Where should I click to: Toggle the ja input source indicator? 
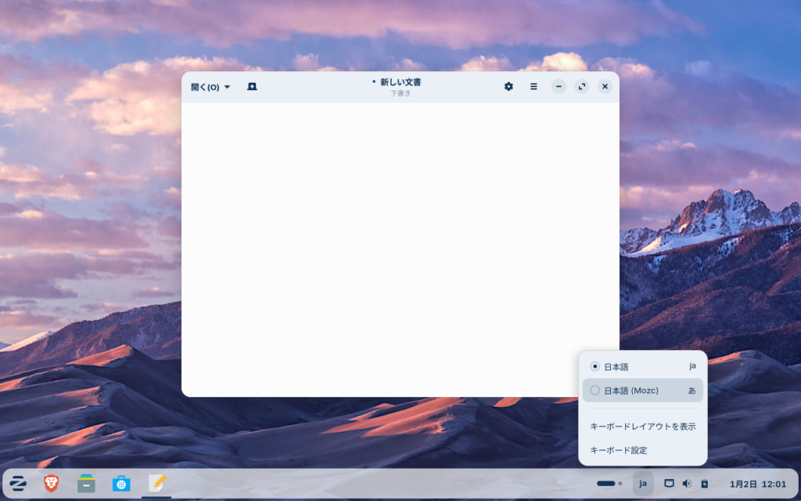(x=643, y=484)
